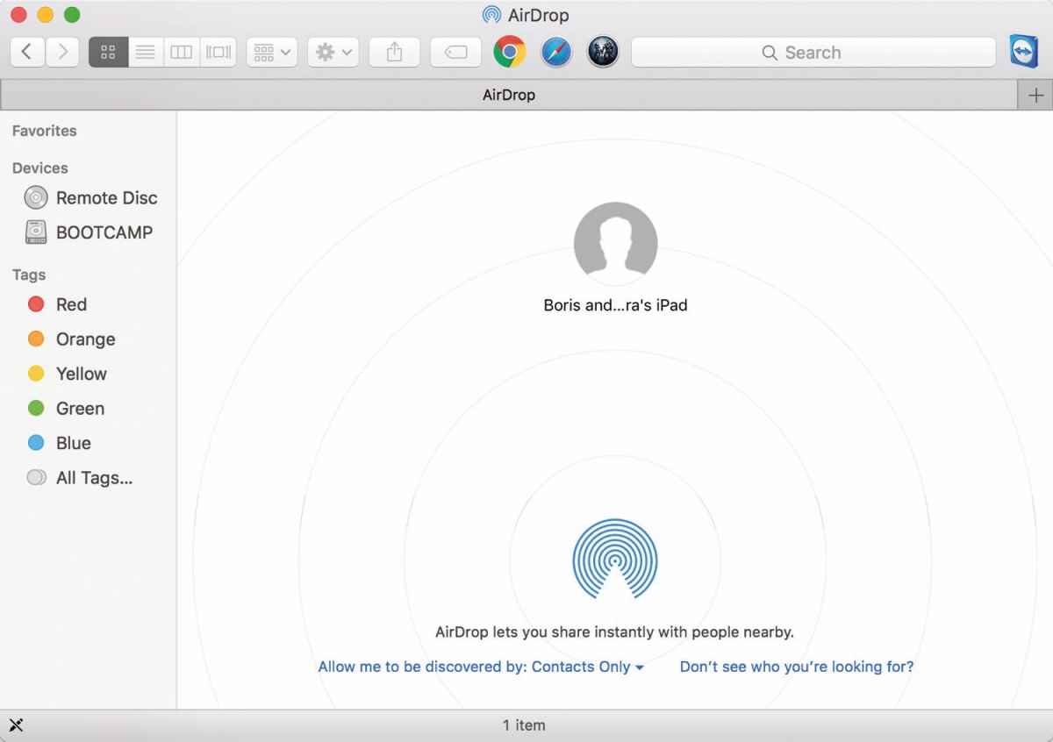Click the Tags sidebar heading
This screenshot has height=742, width=1053.
point(29,275)
